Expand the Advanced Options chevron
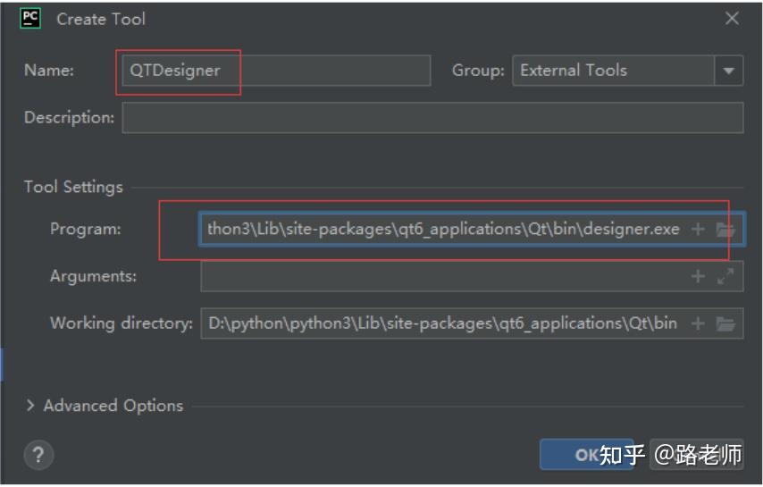Image resolution: width=763 pixels, height=487 pixels. tap(31, 406)
